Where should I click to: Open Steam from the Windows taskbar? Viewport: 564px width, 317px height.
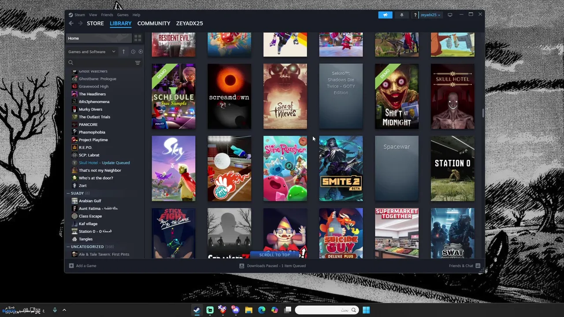click(x=197, y=310)
